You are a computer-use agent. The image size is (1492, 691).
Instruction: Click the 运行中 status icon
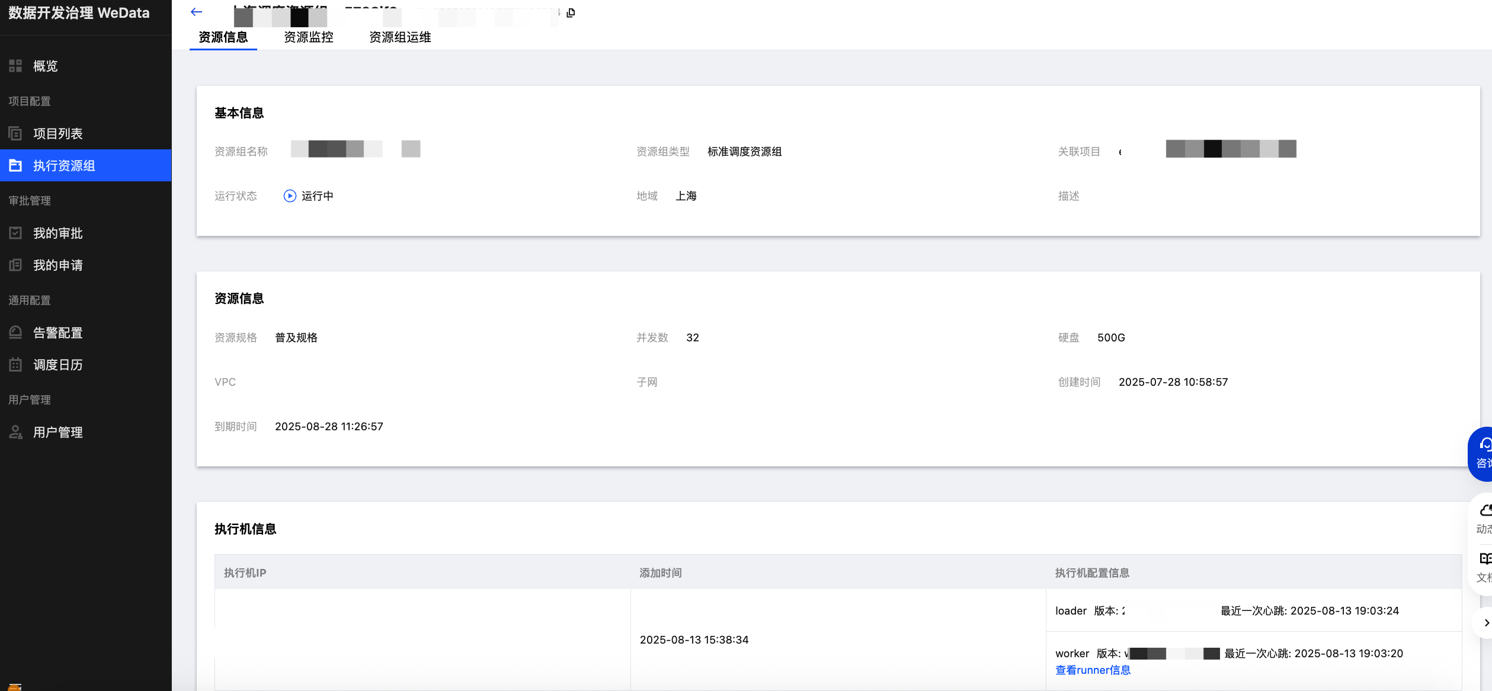point(290,196)
